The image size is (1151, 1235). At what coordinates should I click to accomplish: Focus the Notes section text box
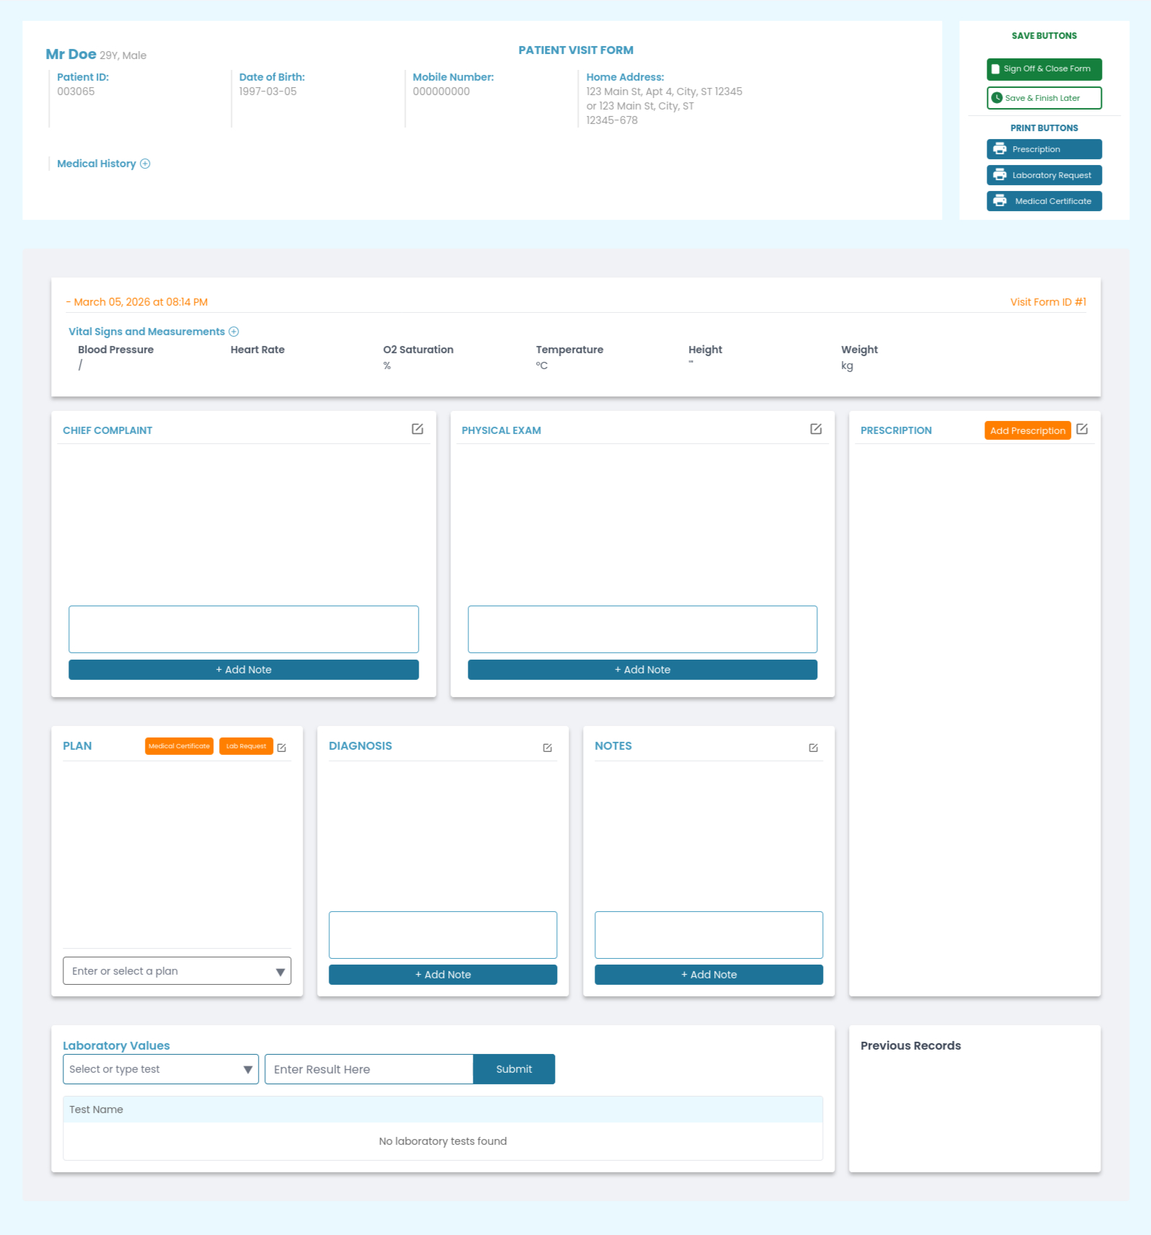[709, 935]
